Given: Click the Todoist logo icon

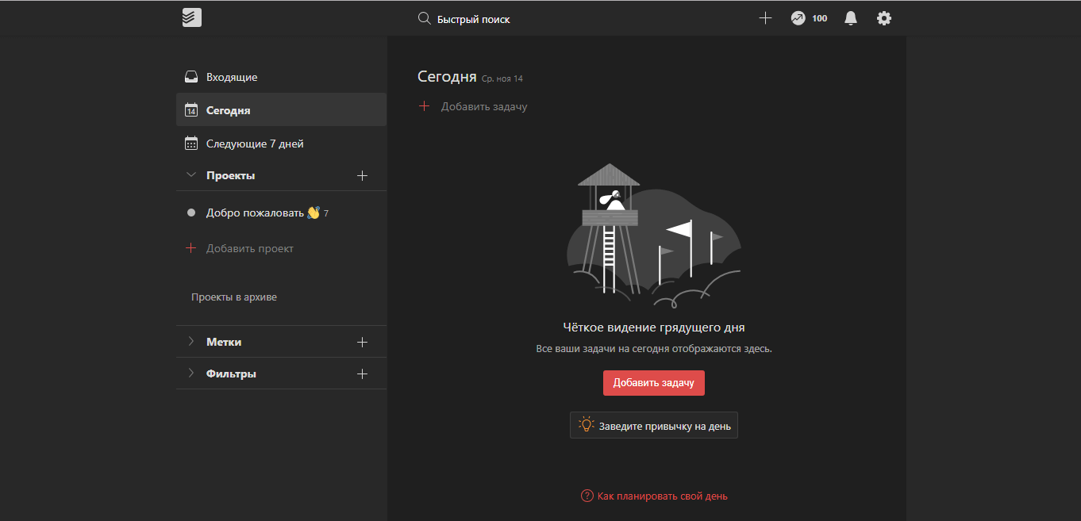Looking at the screenshot, I should 191,17.
